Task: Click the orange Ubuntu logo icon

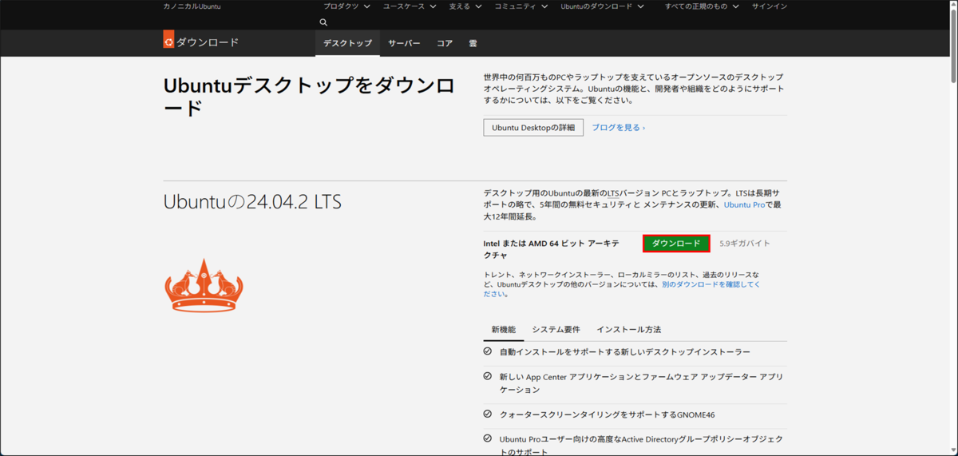Action: click(168, 40)
